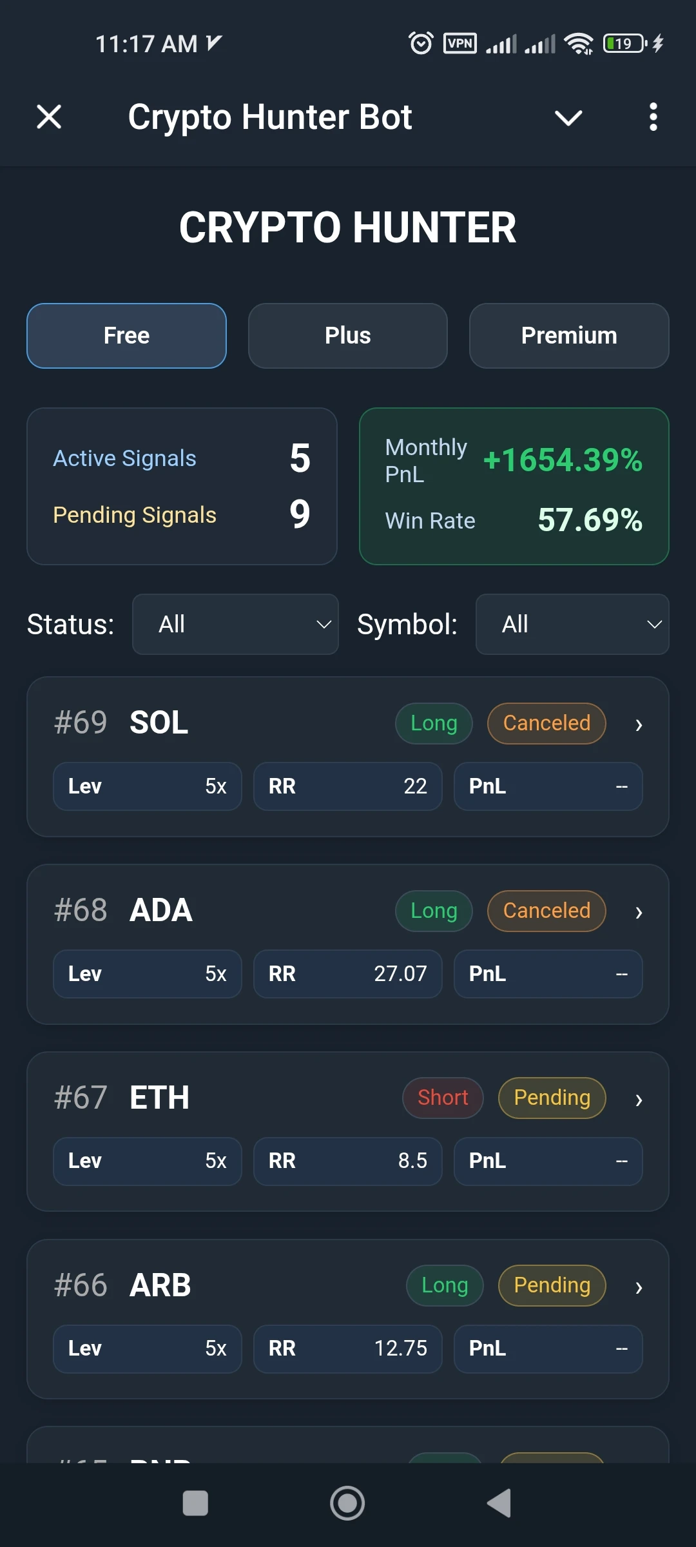The height and width of the screenshot is (1547, 696).
Task: Tap the Short label on ETH signal
Action: click(443, 1098)
